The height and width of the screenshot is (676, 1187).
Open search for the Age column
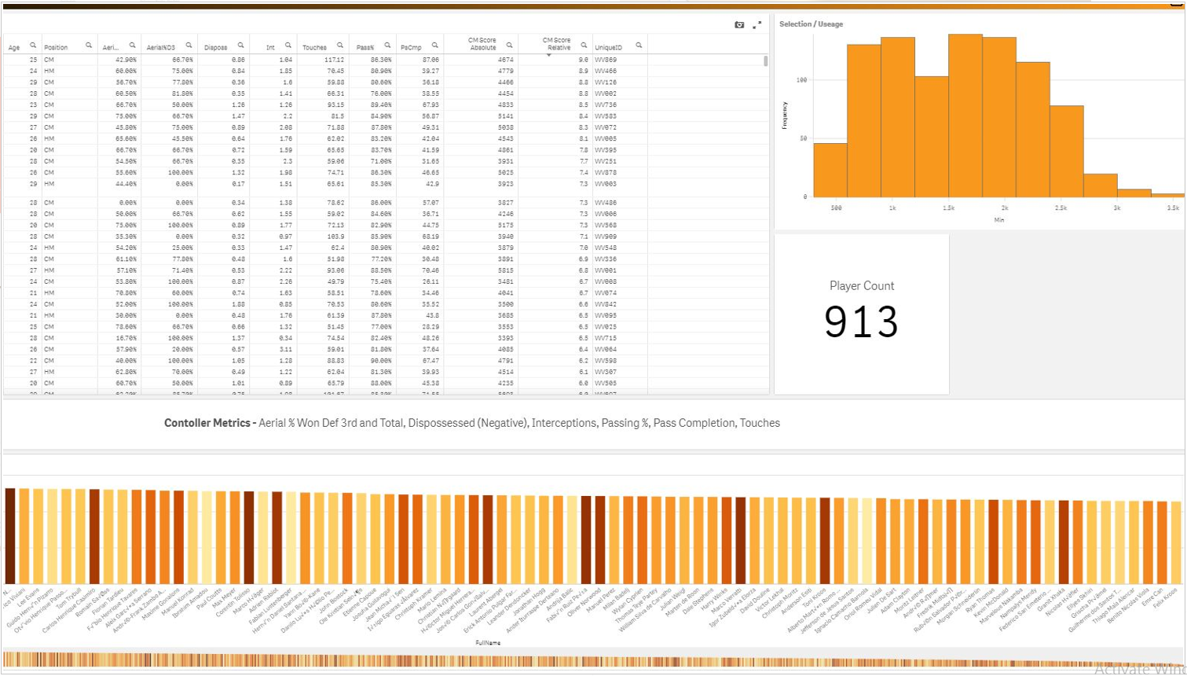pos(33,46)
